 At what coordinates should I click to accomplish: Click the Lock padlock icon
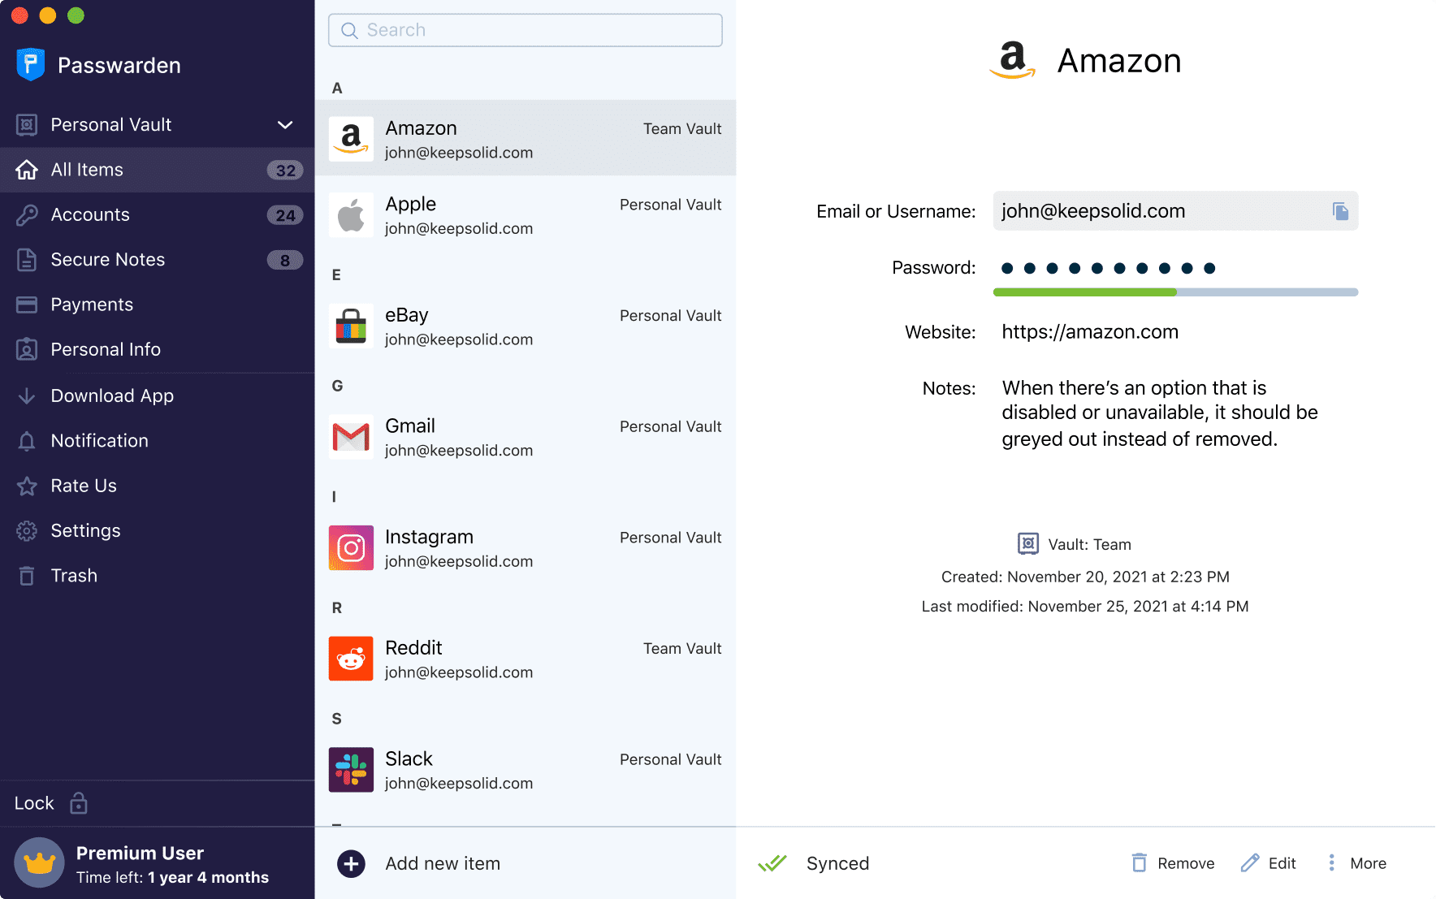point(79,803)
